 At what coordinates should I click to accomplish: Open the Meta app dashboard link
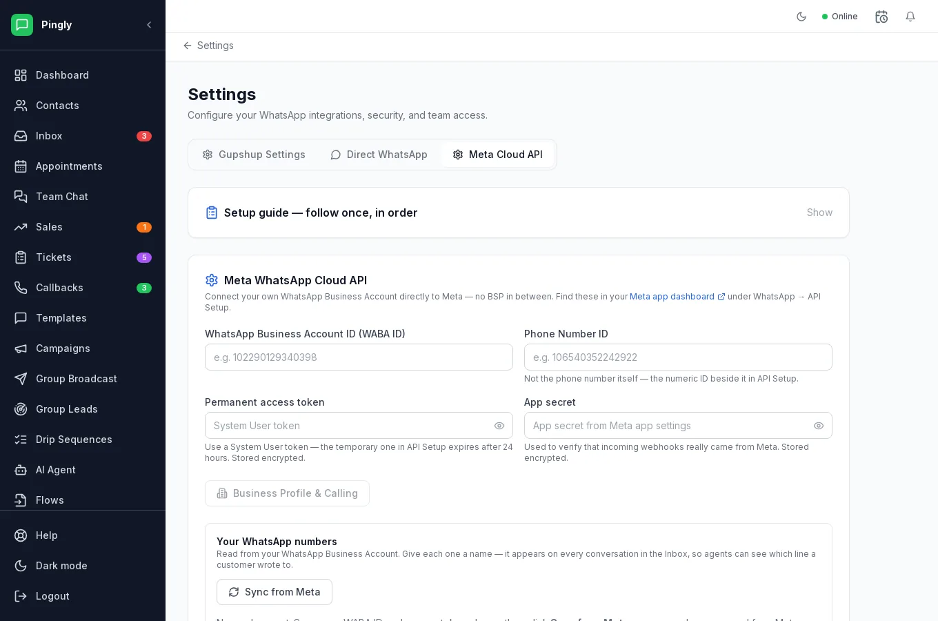pyautogui.click(x=677, y=297)
